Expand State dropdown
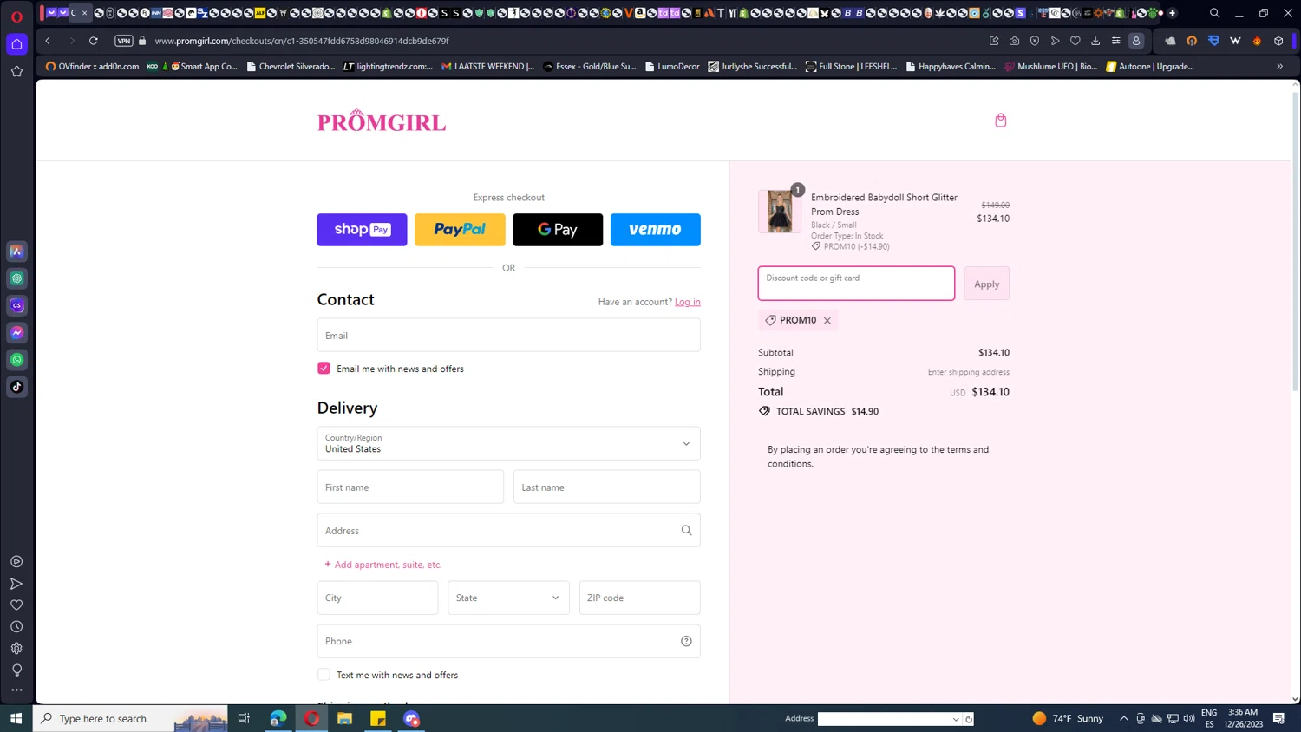 [x=508, y=598]
